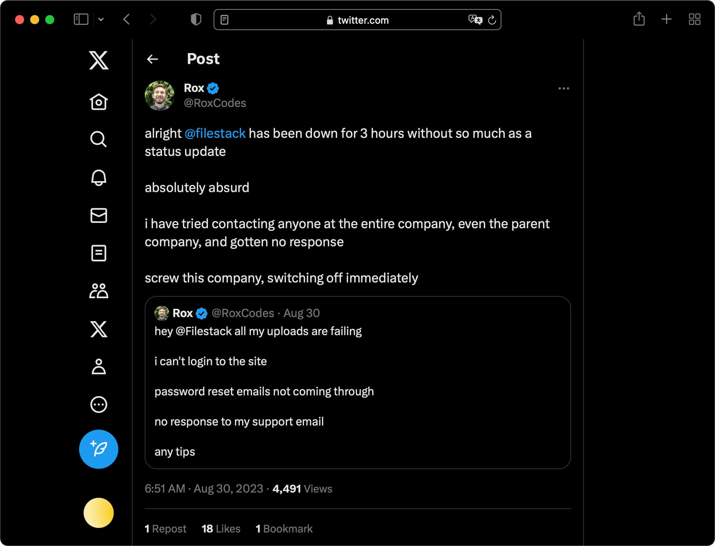Click the translate icon in address bar
Image resolution: width=715 pixels, height=546 pixels.
[475, 20]
